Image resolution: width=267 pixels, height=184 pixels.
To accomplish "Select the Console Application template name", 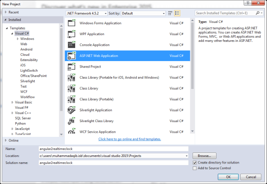I will pos(94,45).
